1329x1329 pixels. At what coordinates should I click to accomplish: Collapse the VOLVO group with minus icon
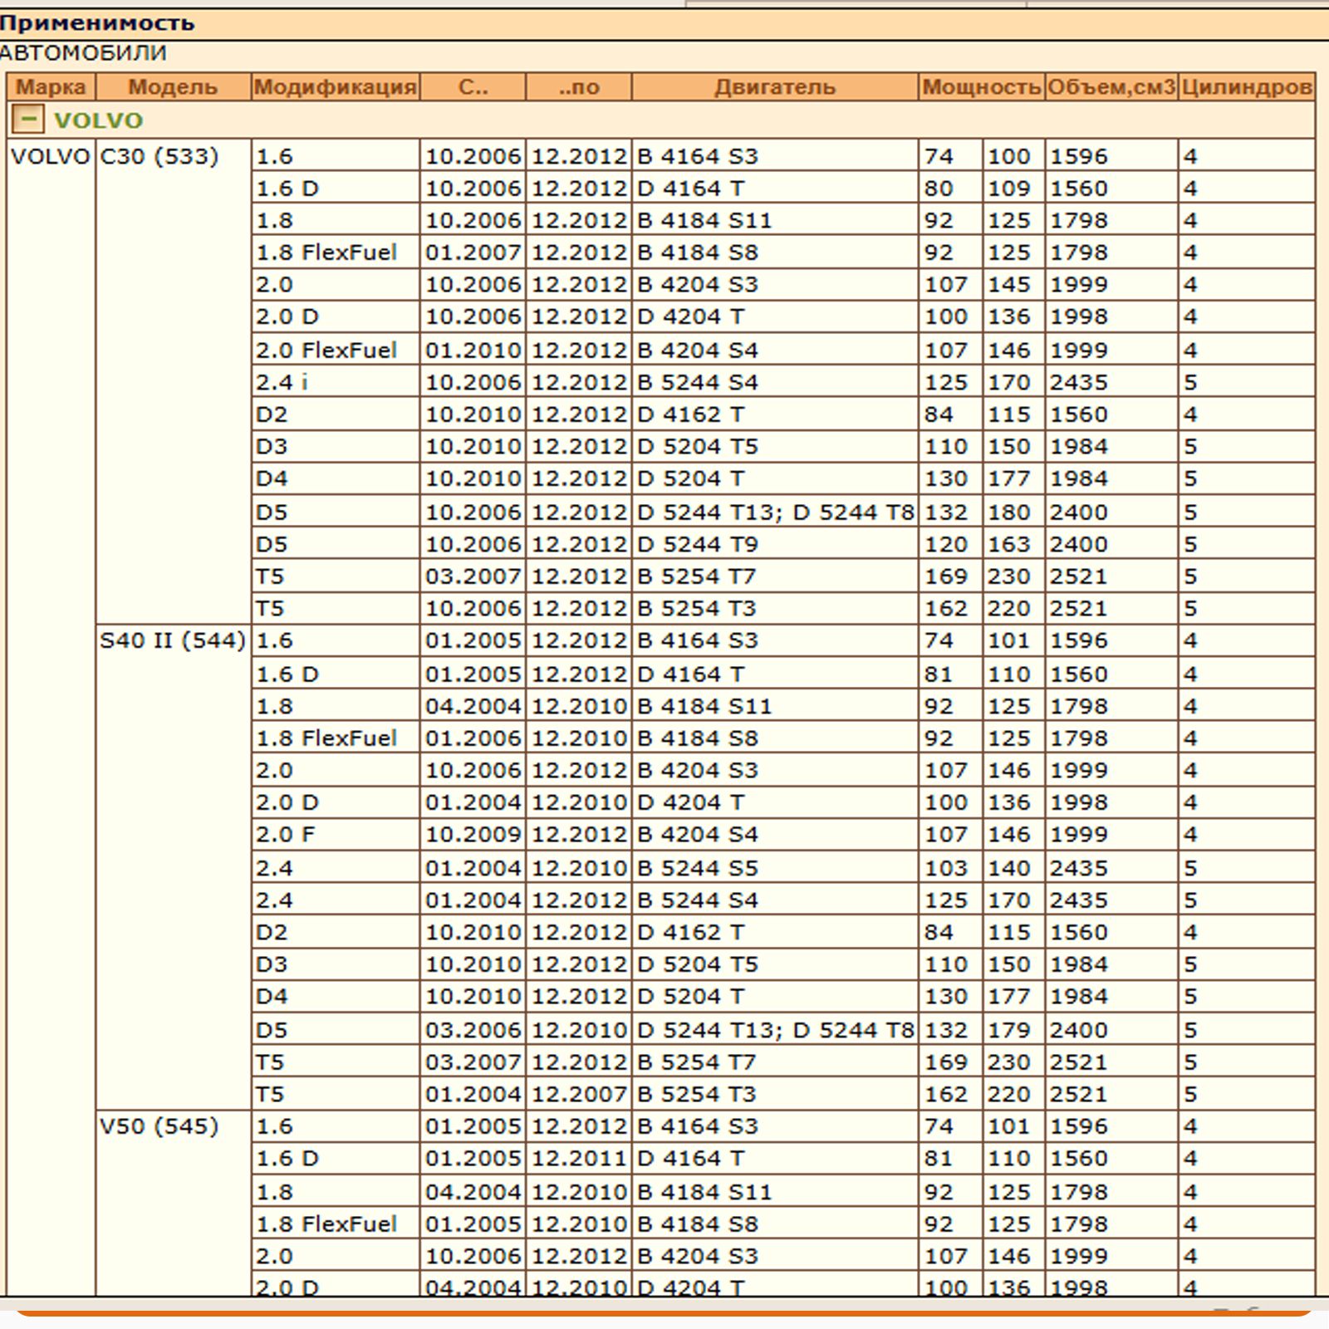pyautogui.click(x=27, y=120)
